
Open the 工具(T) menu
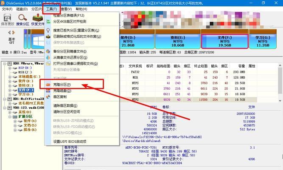click(x=52, y=9)
